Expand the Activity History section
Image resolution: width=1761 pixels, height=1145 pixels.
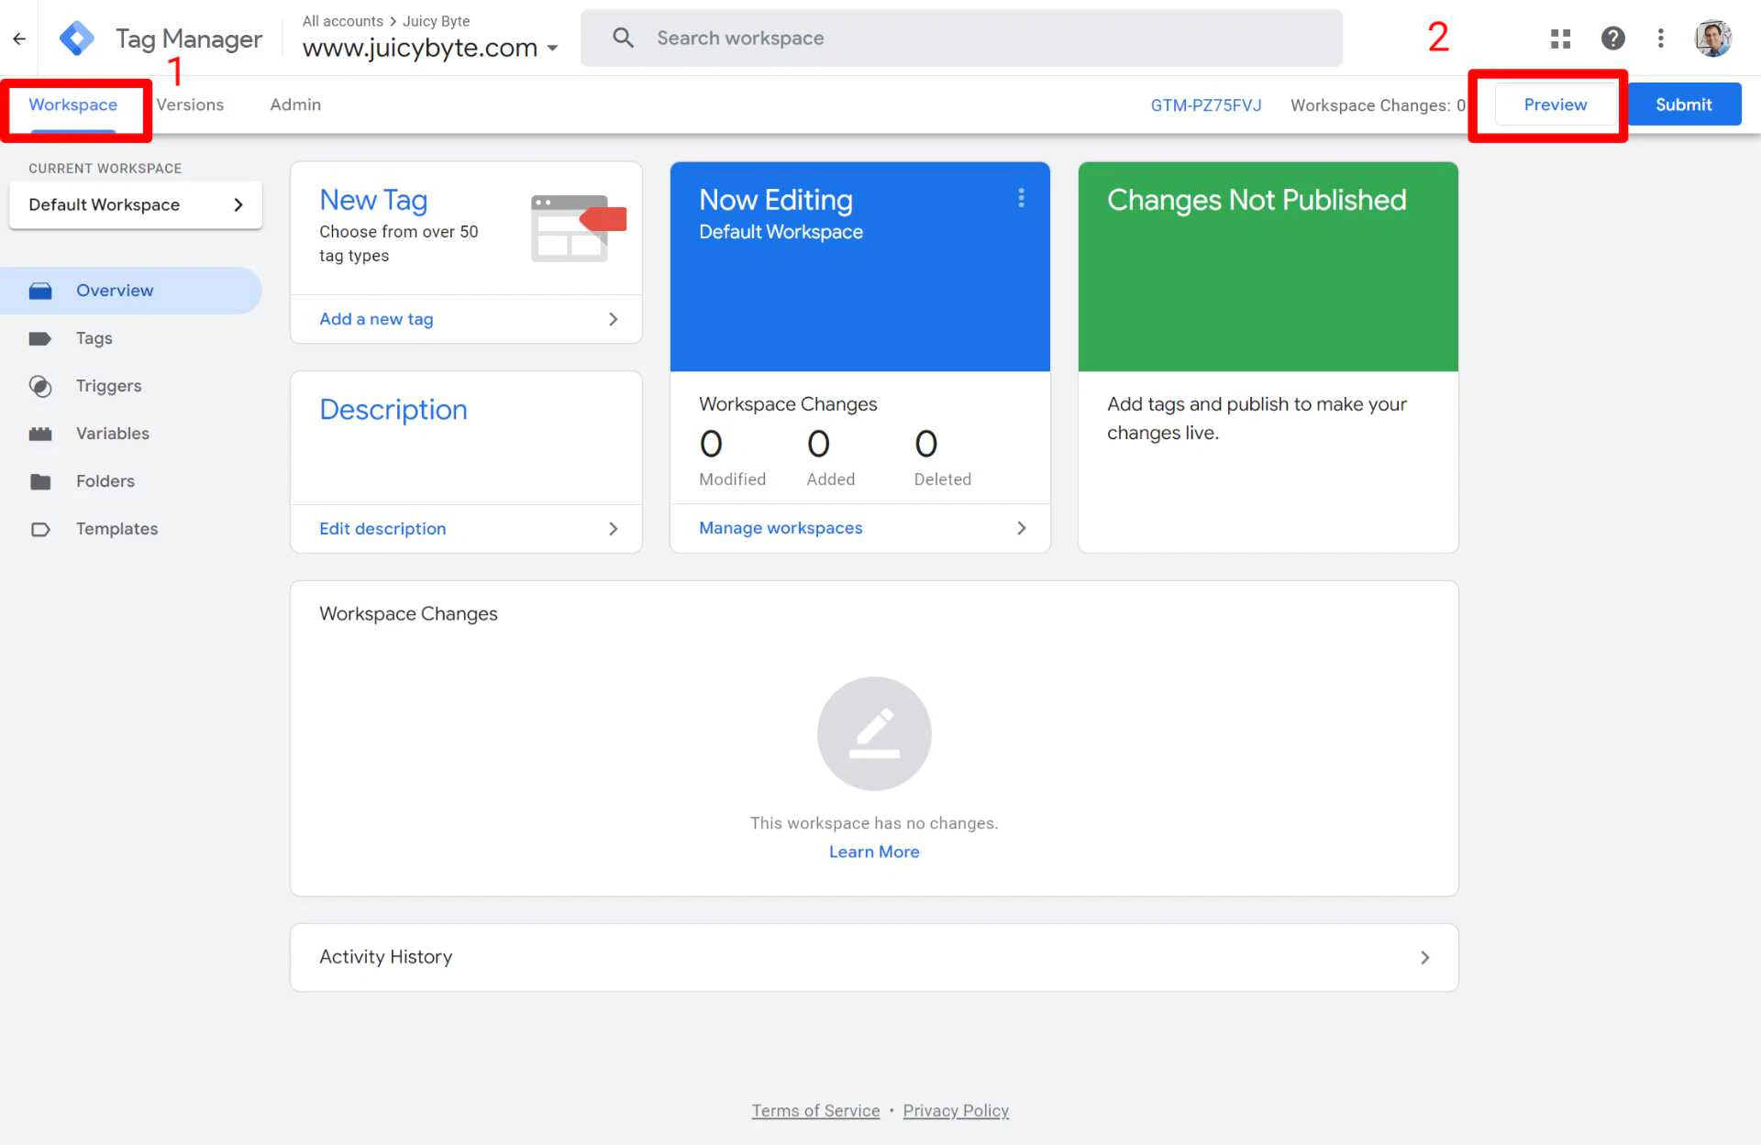pyautogui.click(x=1425, y=957)
